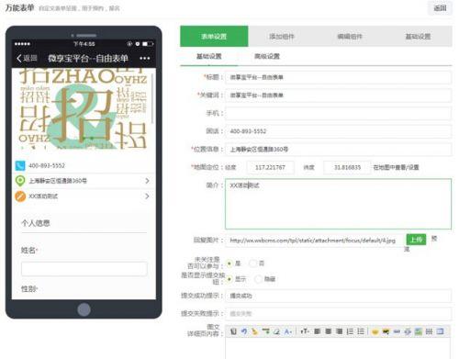459x359 pixels.
Task: Tap the blue phone icon in preview
Action: point(20,165)
